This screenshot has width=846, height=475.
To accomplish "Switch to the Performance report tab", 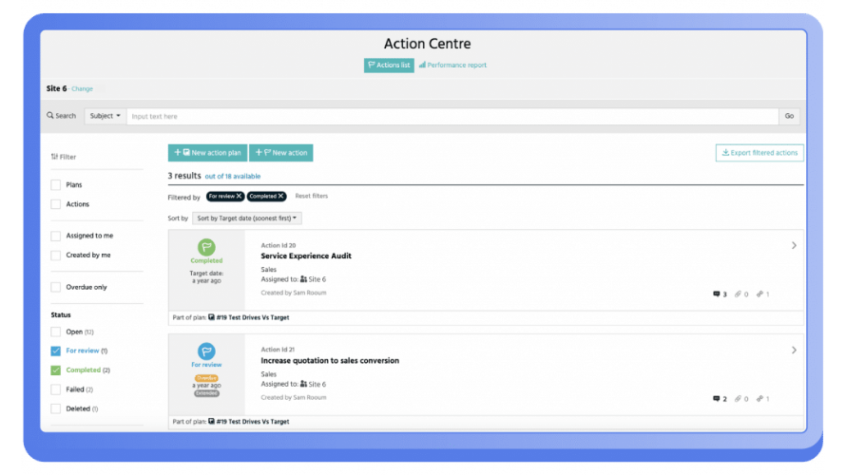I will 452,66.
